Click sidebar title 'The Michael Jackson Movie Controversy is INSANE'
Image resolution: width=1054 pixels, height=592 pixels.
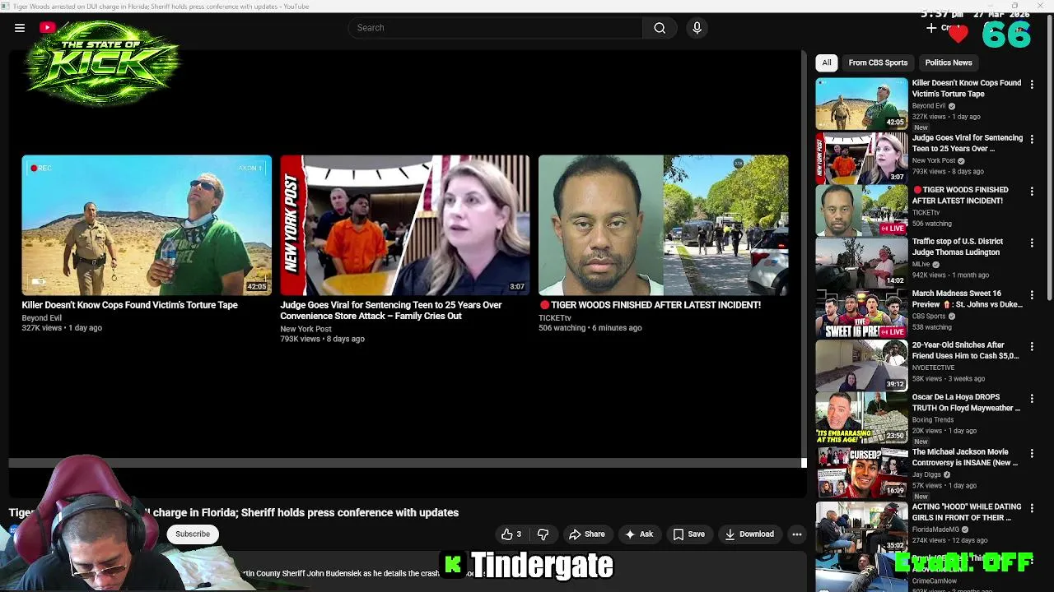965,458
